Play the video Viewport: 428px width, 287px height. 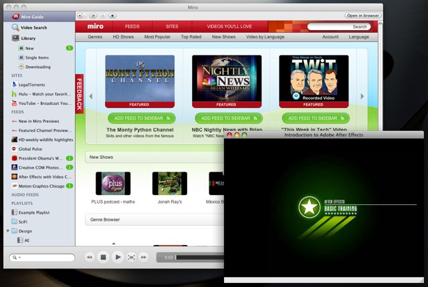pos(118,257)
